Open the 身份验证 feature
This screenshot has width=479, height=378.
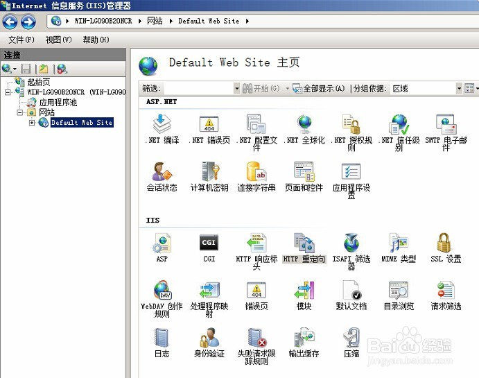209,343
